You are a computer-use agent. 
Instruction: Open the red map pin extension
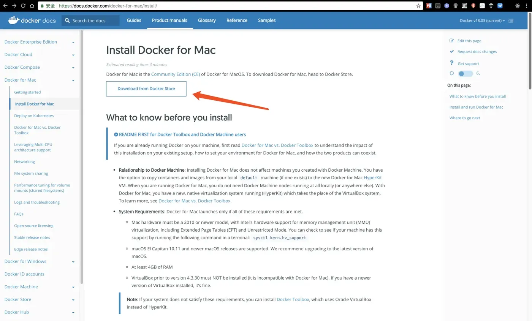[x=473, y=6]
